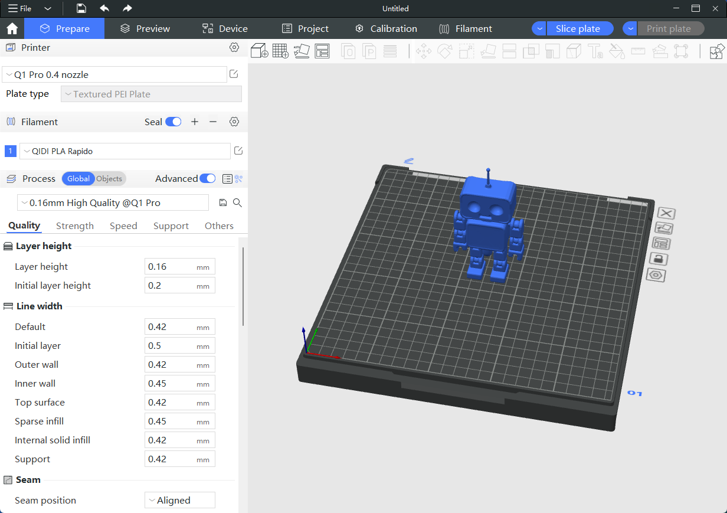Screen dimensions: 727x513
Task: Select Global process scope
Action: click(x=78, y=178)
